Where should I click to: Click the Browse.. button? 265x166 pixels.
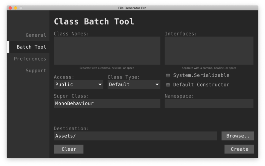[238, 136]
